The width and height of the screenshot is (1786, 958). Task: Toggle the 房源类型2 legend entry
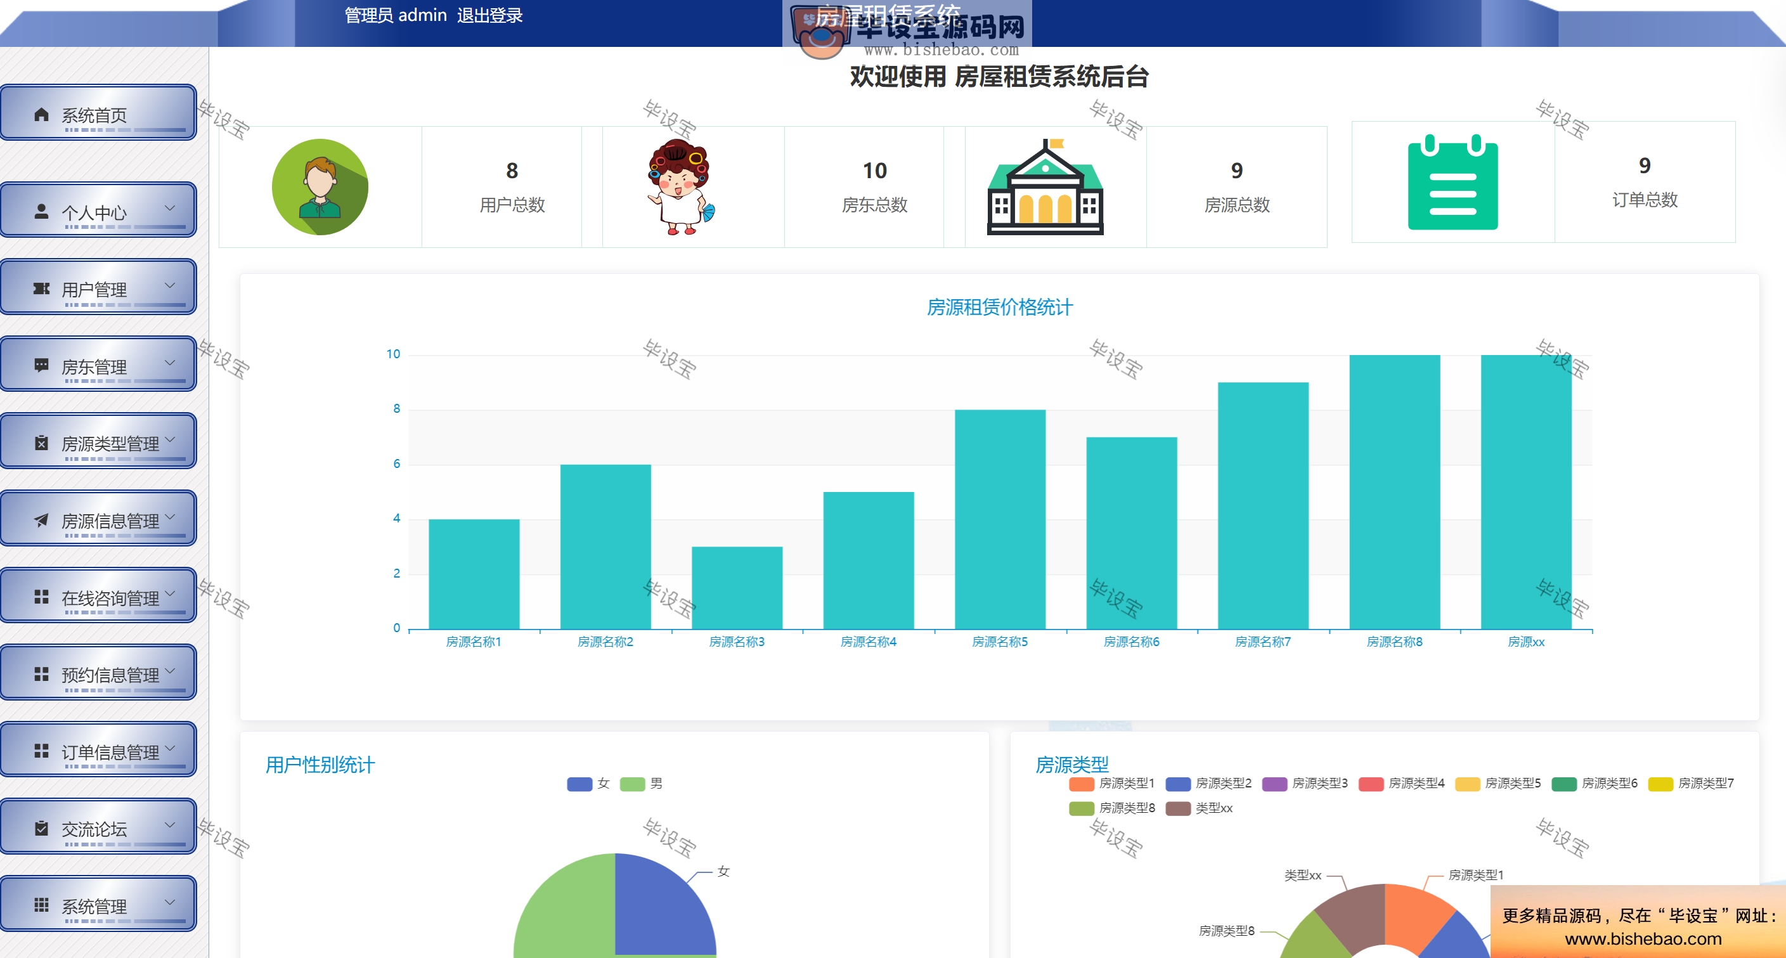1208,783
